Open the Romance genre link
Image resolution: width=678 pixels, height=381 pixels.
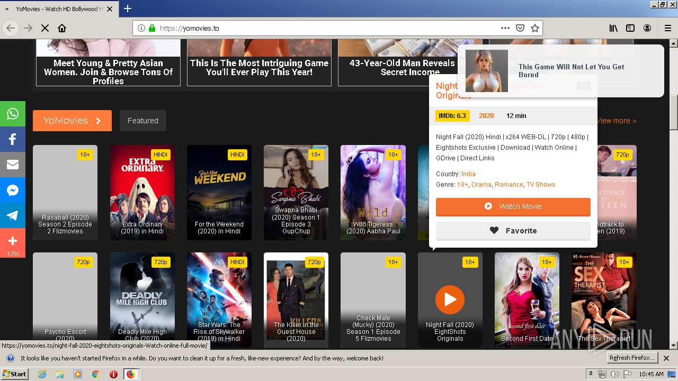508,185
